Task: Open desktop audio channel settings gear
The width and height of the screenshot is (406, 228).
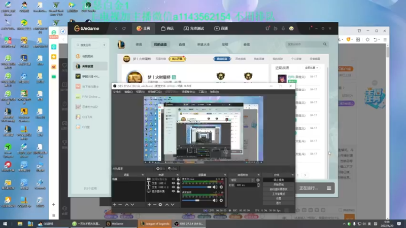Action: pos(221,200)
